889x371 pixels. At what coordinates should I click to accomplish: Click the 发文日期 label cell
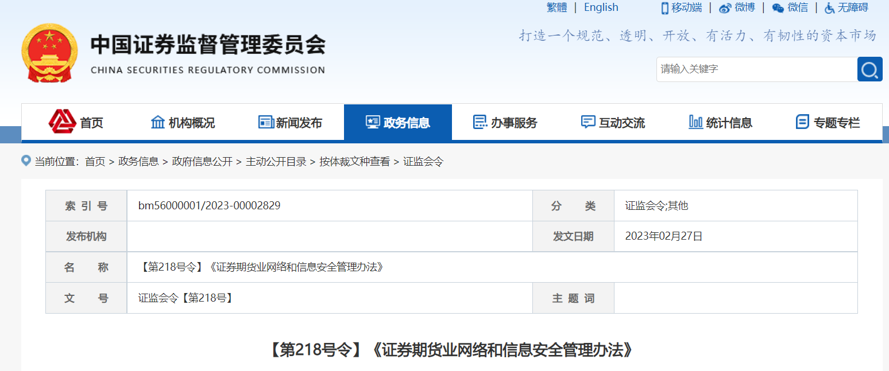click(x=573, y=236)
